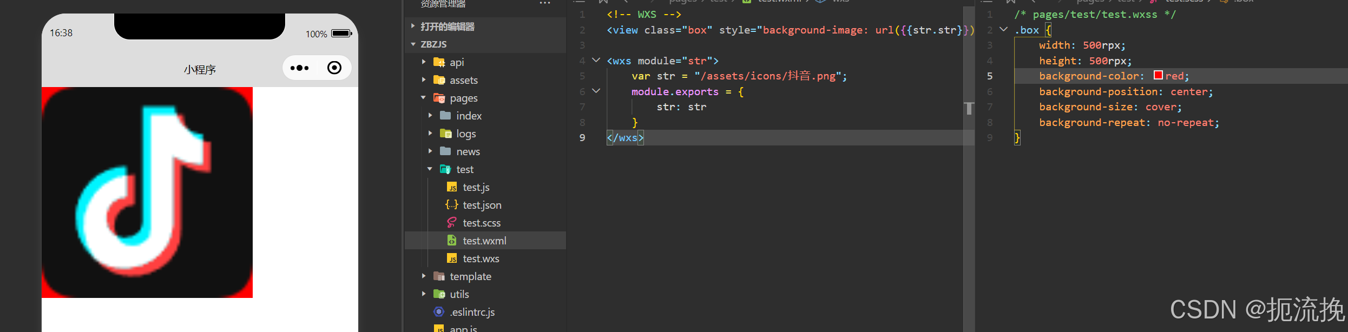The width and height of the screenshot is (1348, 332).
Task: Expand the assets folder chevron
Action: point(424,80)
